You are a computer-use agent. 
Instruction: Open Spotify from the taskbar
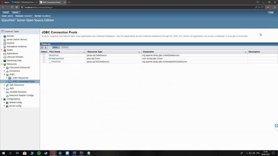click(39, 153)
